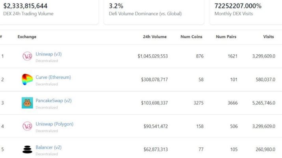This screenshot has width=282, height=158.
Task: Select the 101 pairs cell
Action: [233, 80]
